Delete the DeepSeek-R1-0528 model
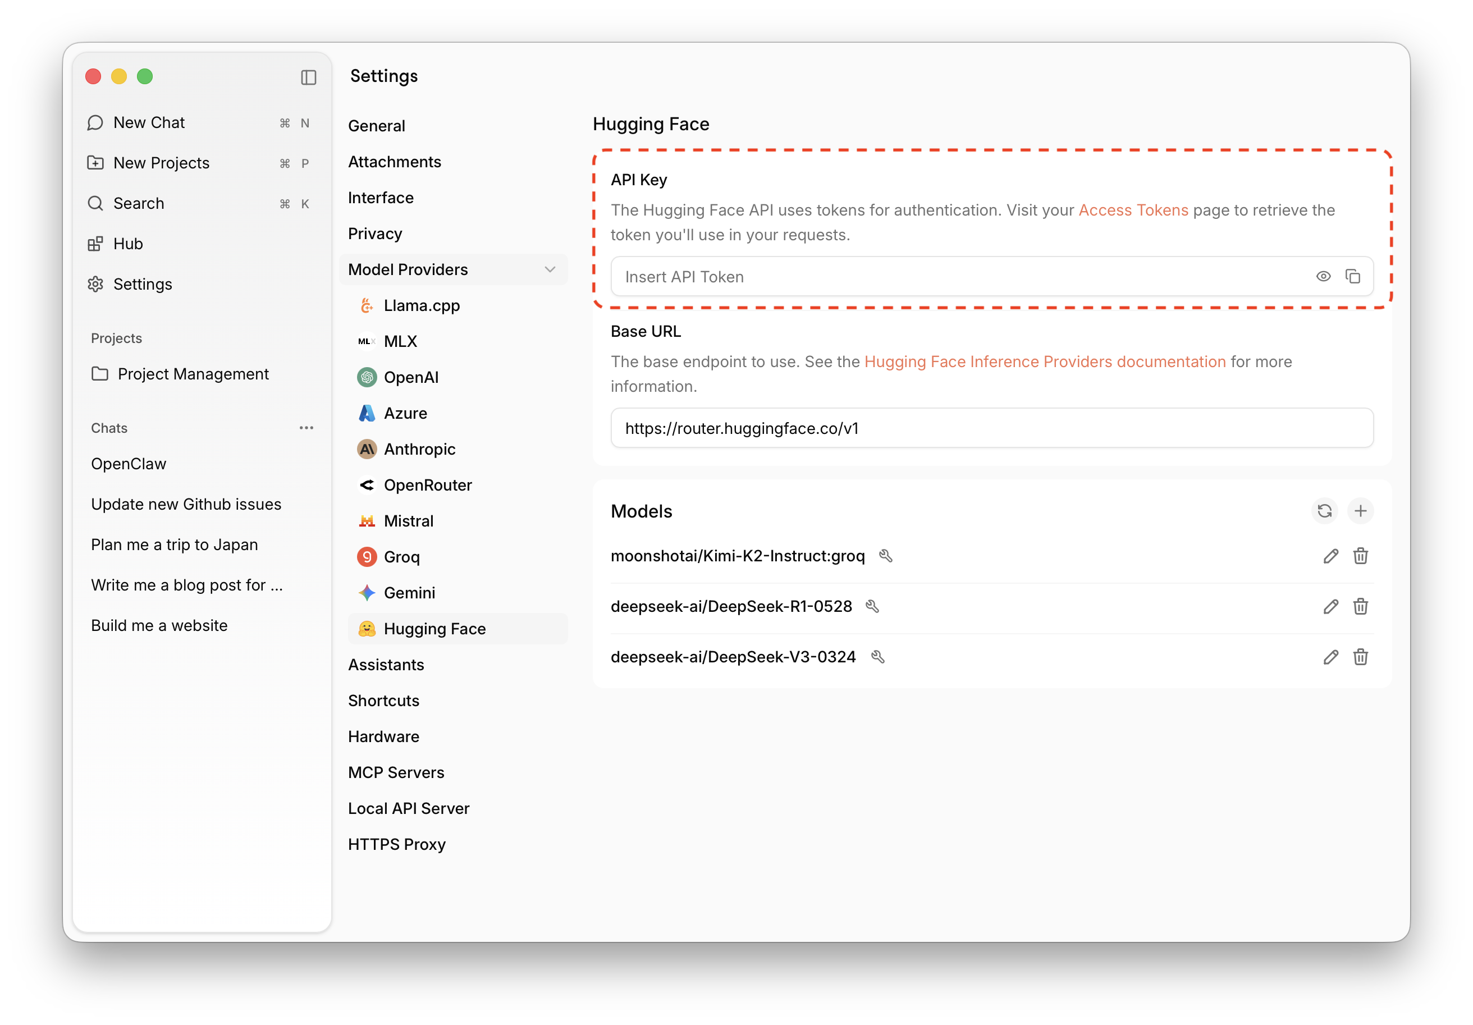Viewport: 1473px width, 1025px height. click(x=1360, y=607)
